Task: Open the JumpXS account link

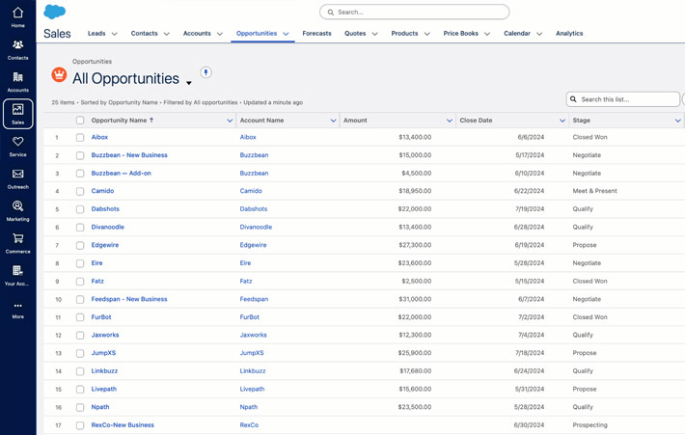Action: [252, 353]
